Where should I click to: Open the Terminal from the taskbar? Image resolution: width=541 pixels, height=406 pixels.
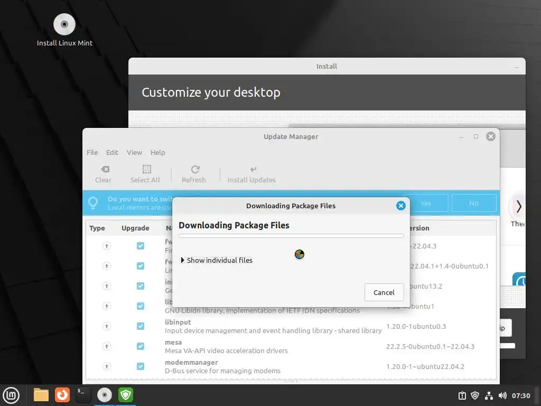[83, 395]
